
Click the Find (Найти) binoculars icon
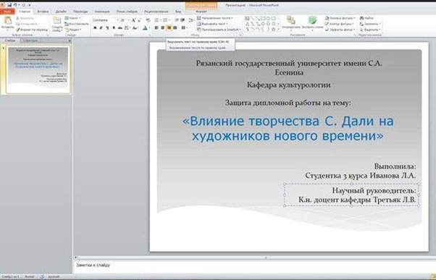pos(361,18)
